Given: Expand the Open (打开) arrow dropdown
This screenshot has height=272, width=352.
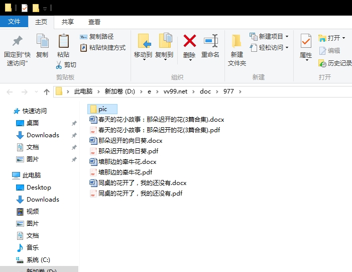Looking at the screenshot, I should (343, 38).
